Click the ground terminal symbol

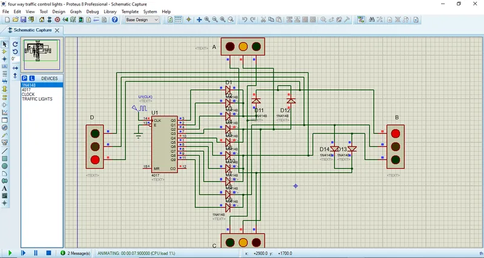click(139, 135)
